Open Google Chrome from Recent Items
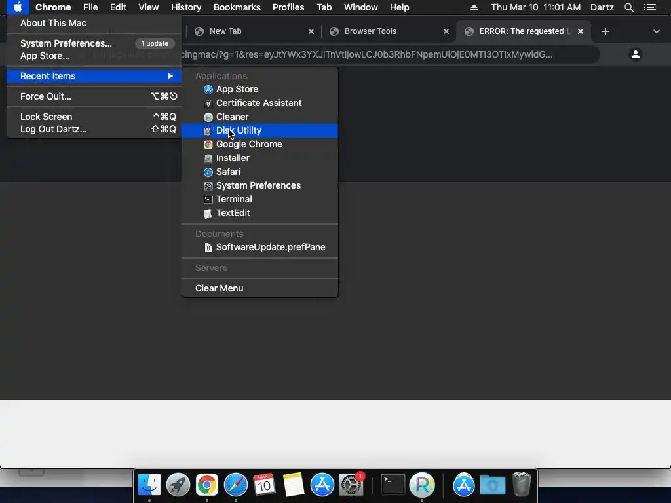The width and height of the screenshot is (671, 503). pos(259,144)
